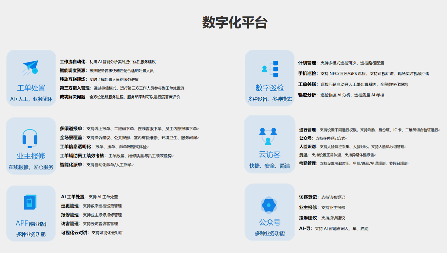The height and width of the screenshot is (253, 447).
Task: Click the 手机巡检 feature label
Action: (x=307, y=73)
